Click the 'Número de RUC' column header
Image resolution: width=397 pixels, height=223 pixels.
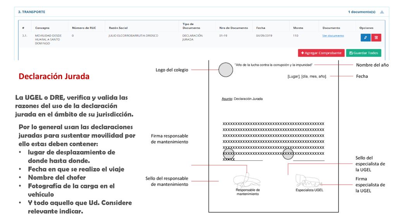pyautogui.click(x=84, y=28)
